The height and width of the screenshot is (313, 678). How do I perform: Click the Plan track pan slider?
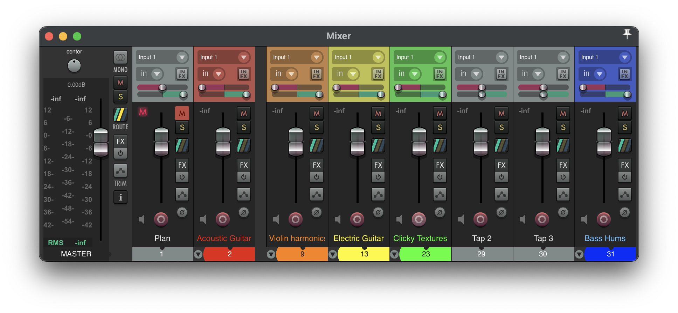[x=162, y=87]
